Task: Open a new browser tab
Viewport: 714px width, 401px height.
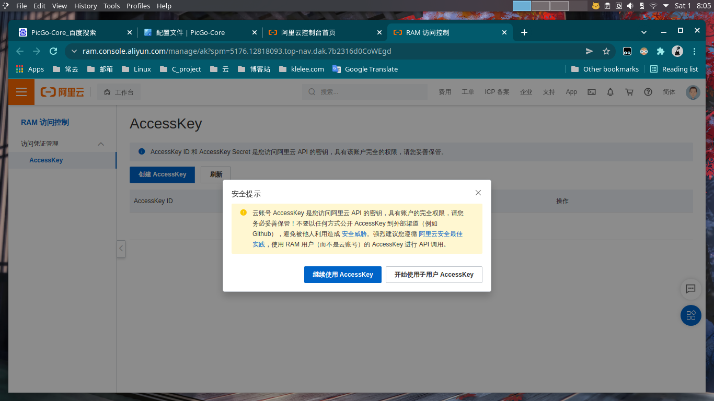Action: [524, 32]
